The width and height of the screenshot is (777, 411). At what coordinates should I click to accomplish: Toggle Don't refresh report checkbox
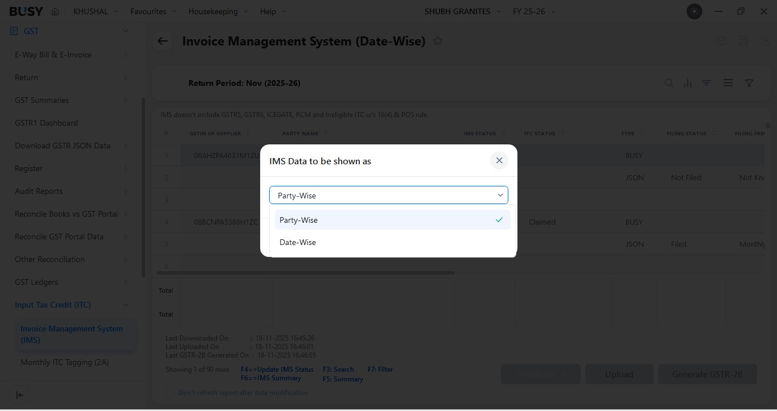coord(170,393)
